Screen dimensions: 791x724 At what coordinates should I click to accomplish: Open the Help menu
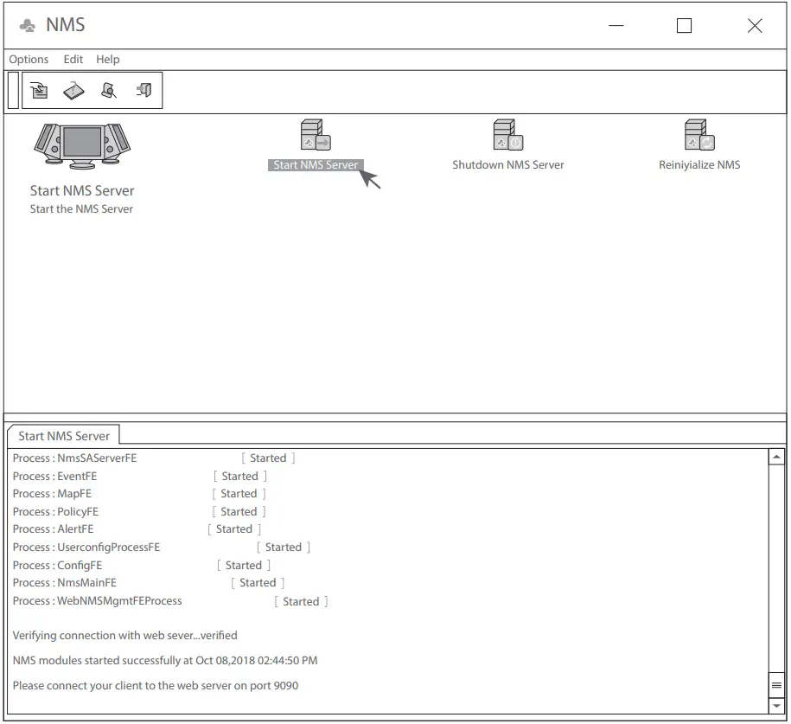pos(108,59)
